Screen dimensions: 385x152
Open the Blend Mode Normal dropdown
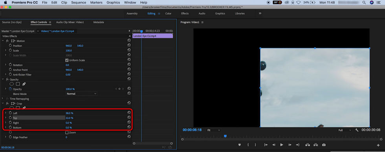point(81,94)
